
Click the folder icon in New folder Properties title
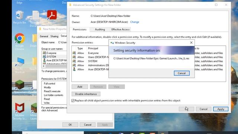tap(40, 29)
